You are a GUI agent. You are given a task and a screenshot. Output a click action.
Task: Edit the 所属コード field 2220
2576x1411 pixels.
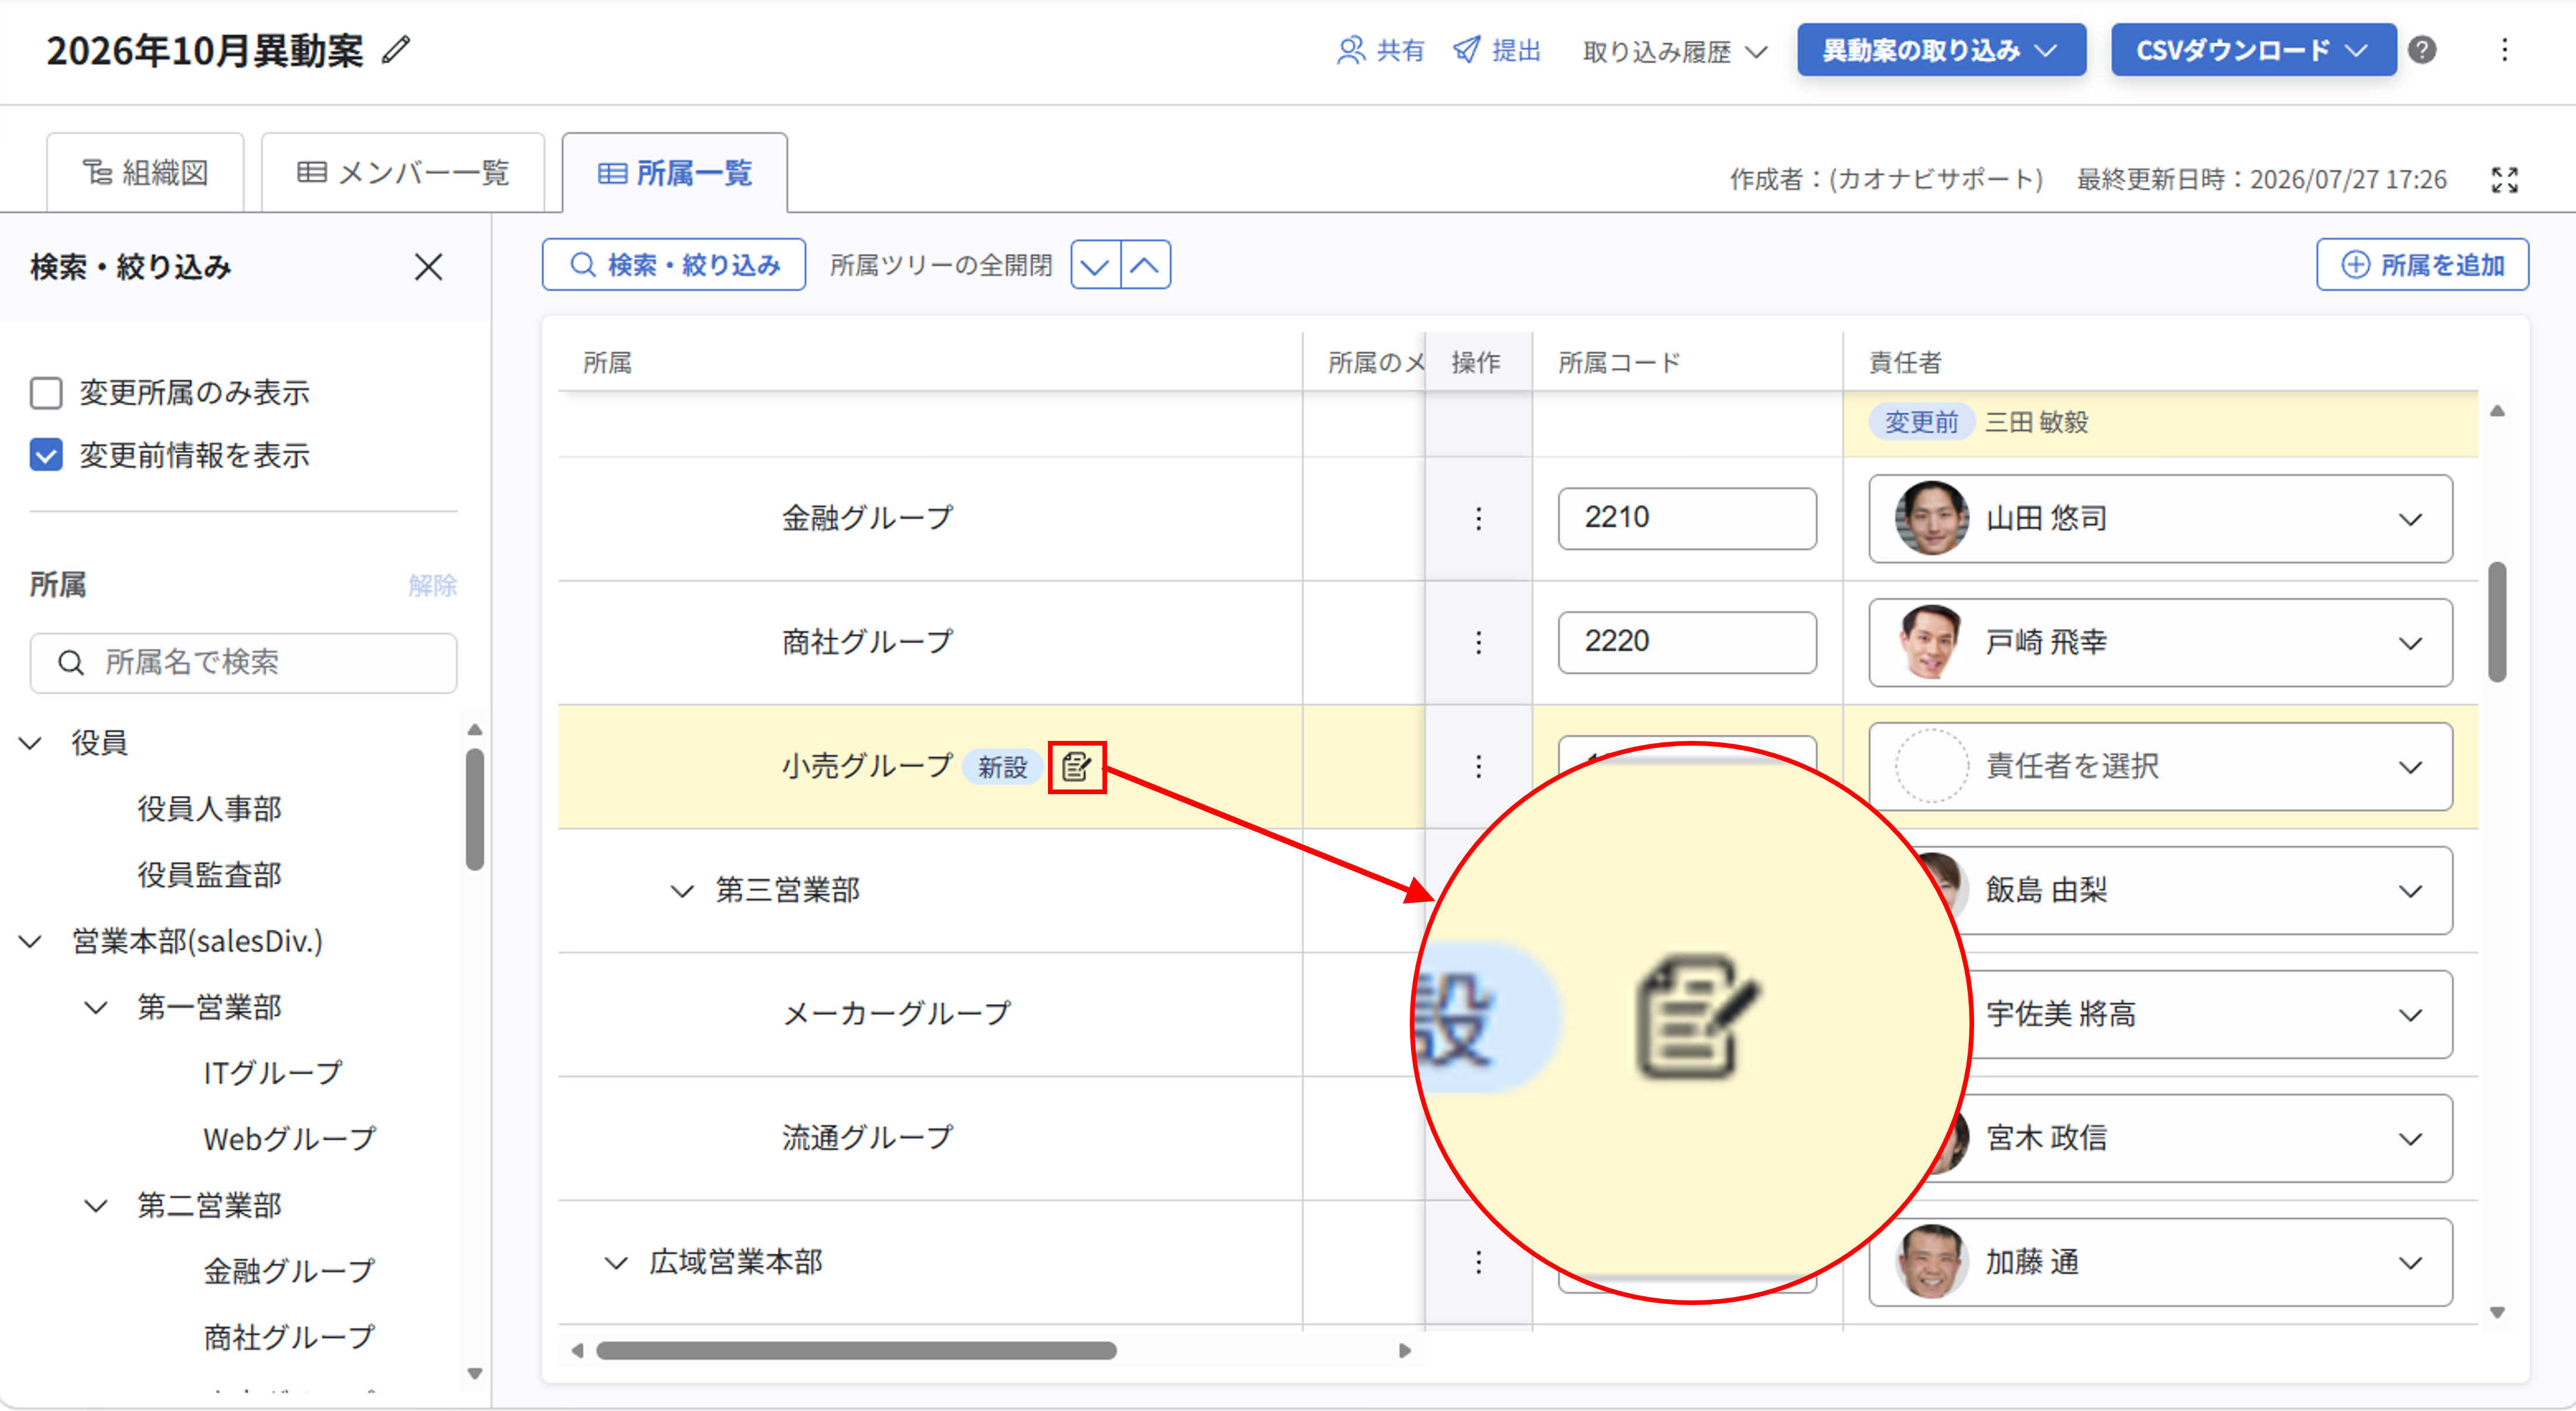[x=1687, y=643]
